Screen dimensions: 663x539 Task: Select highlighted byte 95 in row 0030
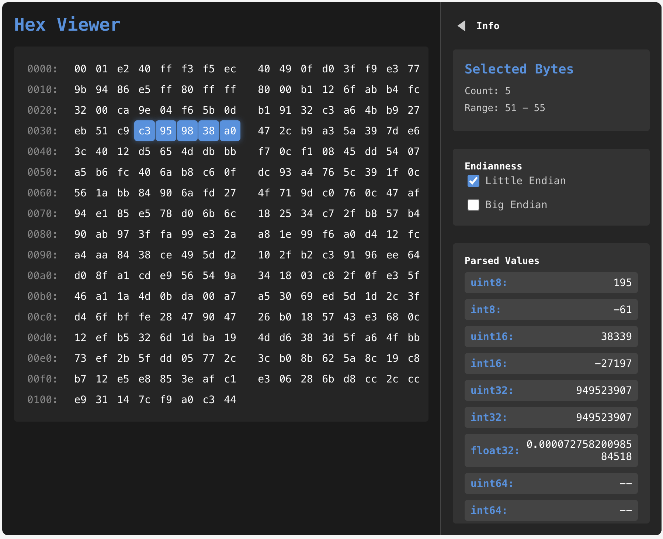(166, 131)
